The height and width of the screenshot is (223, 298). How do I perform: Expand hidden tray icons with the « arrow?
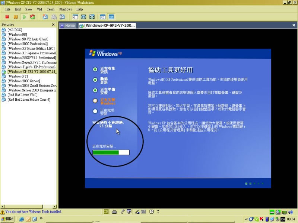(246, 219)
